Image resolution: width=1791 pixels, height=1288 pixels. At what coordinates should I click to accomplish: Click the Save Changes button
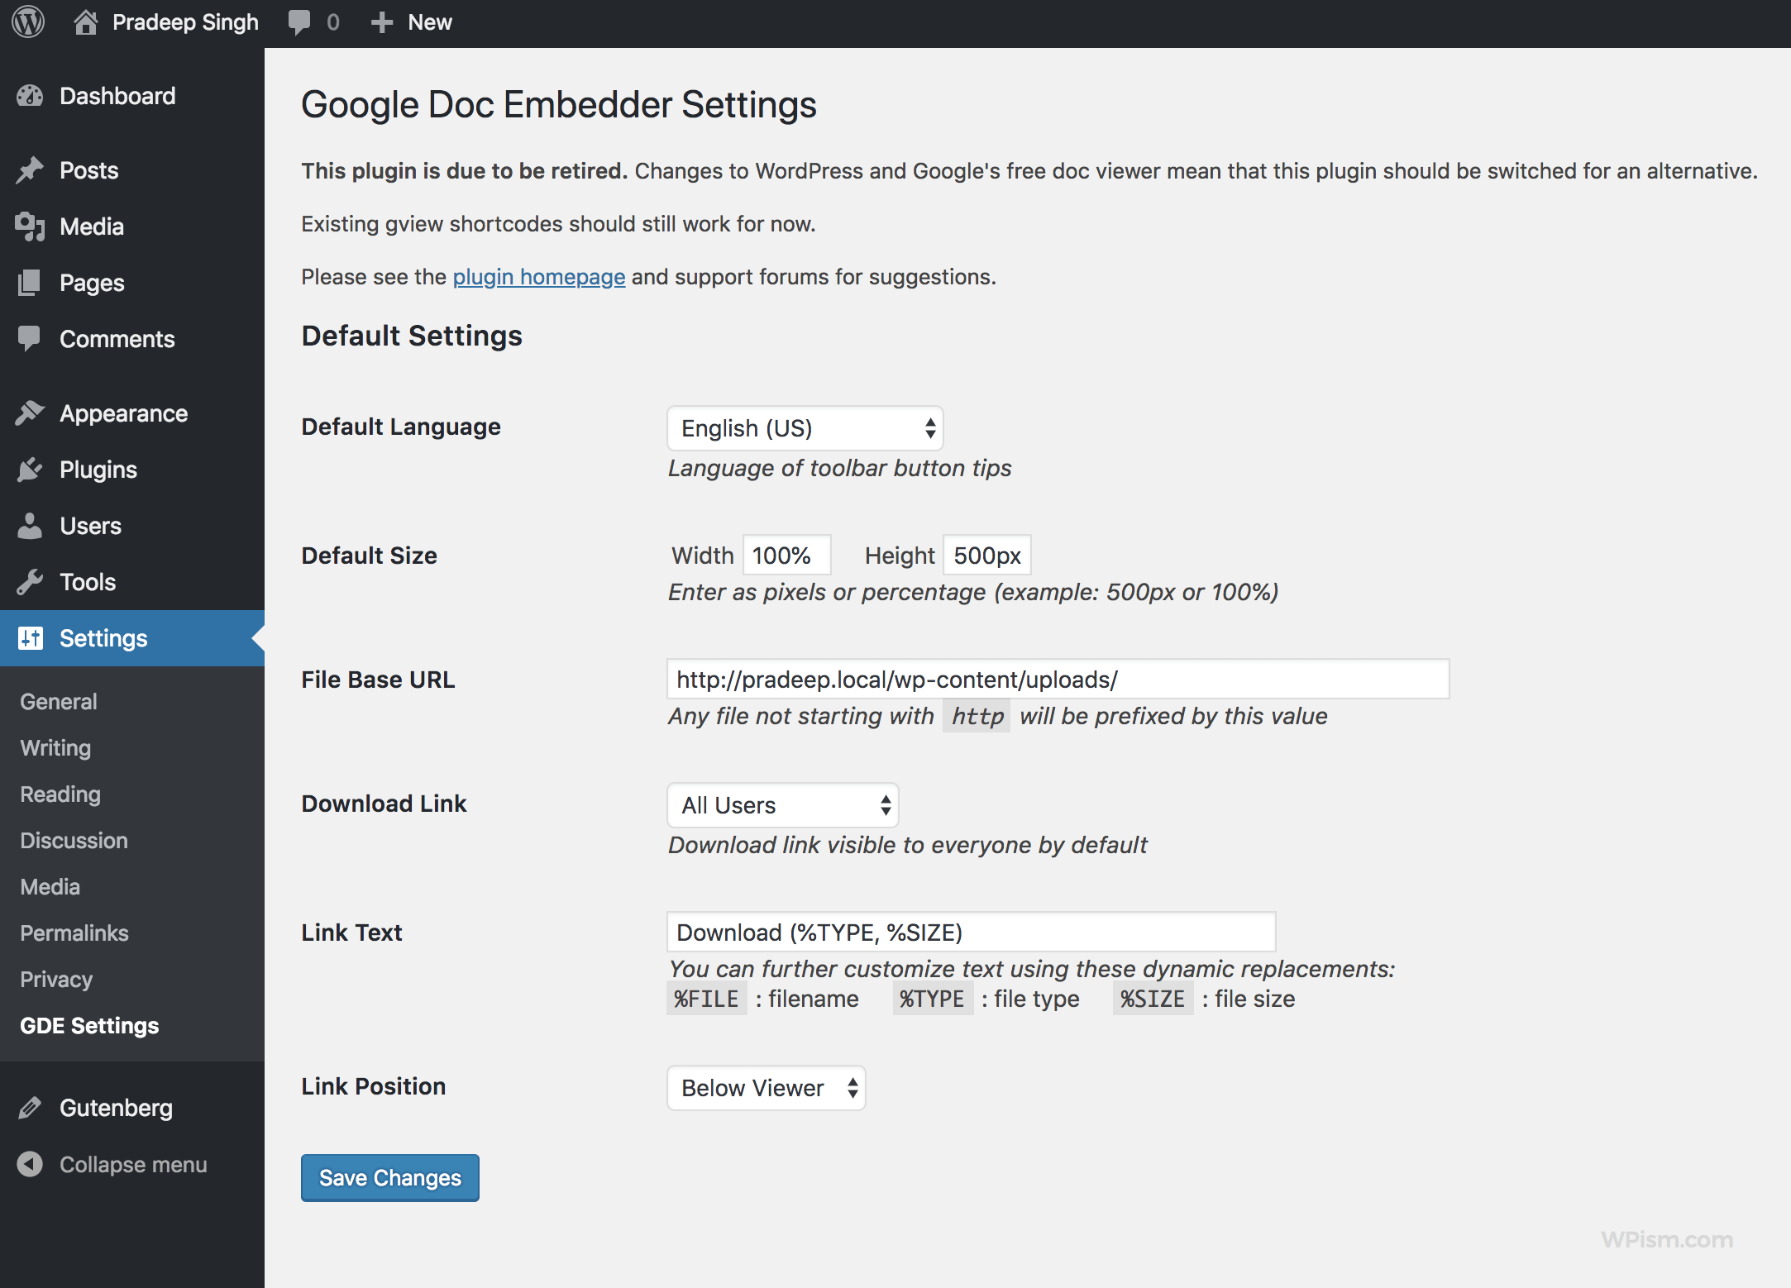coord(389,1177)
